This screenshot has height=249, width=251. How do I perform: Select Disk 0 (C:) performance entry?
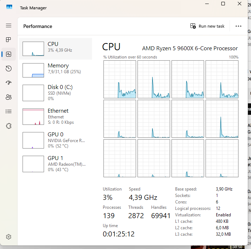55,93
